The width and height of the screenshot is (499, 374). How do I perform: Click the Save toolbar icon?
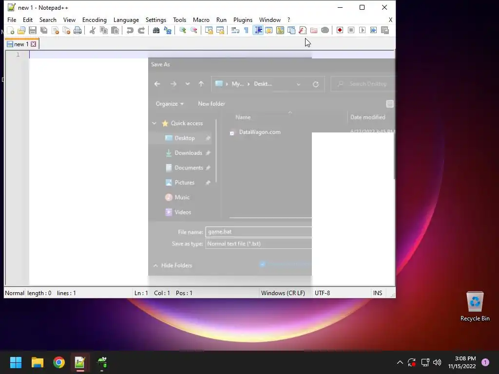pyautogui.click(x=33, y=30)
